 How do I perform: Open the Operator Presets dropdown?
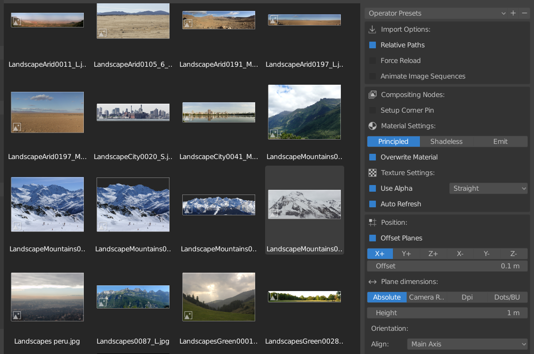(x=503, y=13)
